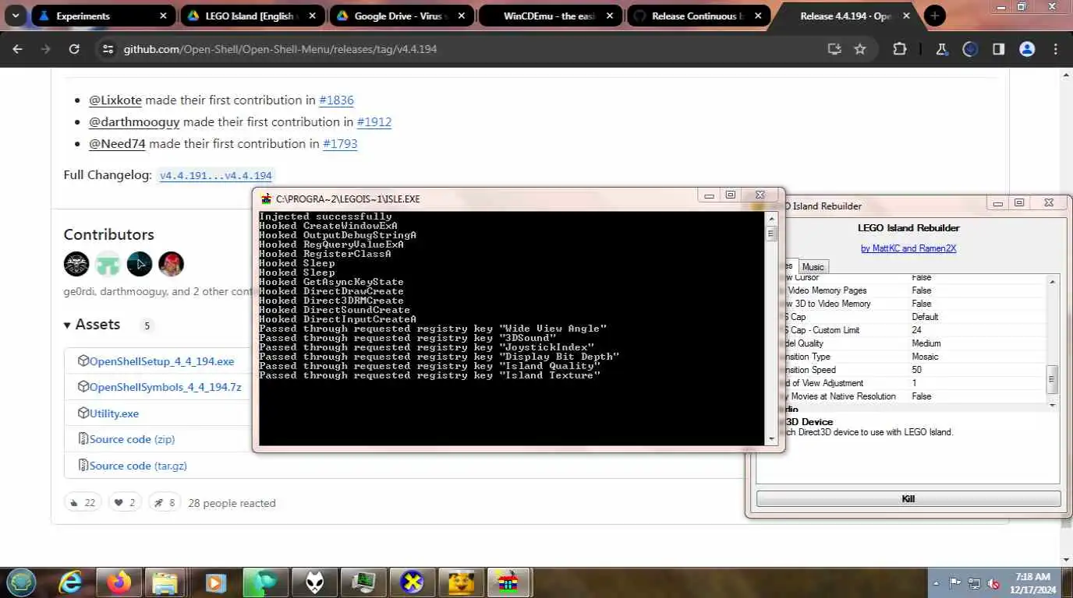The image size is (1073, 598).
Task: Switch to the WinCDEmu tab
Action: [551, 16]
